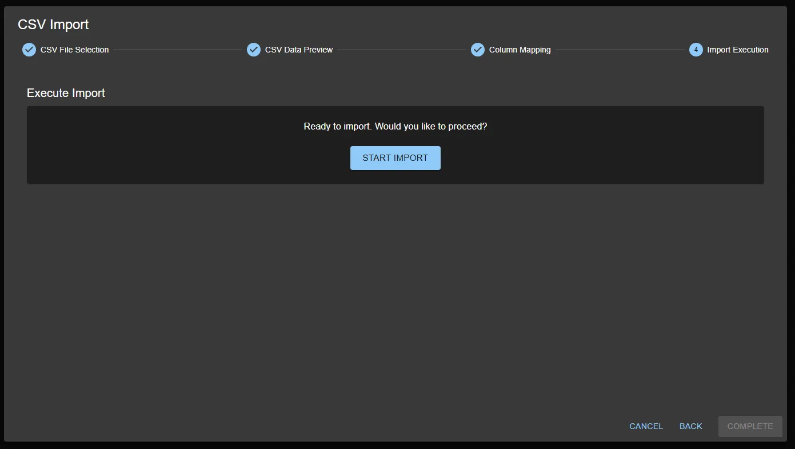The width and height of the screenshot is (795, 449).
Task: Cancel the CSV import dialog
Action: pos(646,426)
